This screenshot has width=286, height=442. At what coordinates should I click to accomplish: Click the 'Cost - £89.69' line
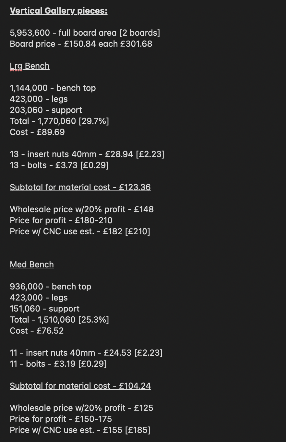[37, 132]
